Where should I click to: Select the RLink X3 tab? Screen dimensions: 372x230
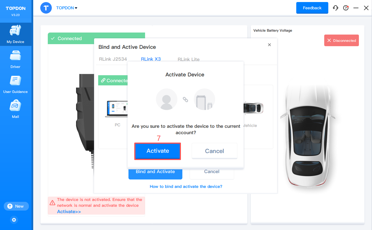(151, 59)
